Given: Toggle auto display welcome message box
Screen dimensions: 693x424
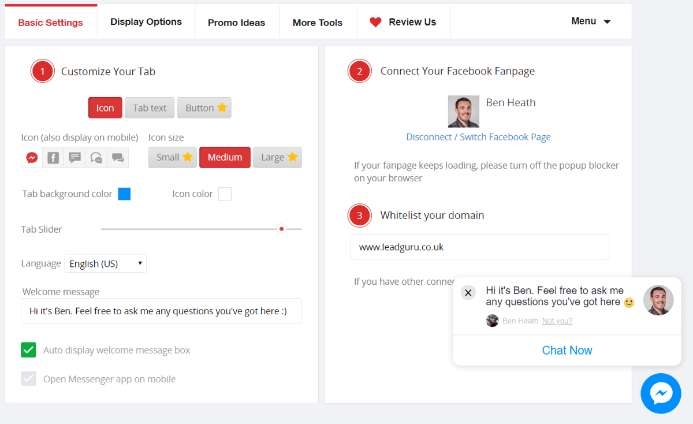Looking at the screenshot, I should coord(28,349).
